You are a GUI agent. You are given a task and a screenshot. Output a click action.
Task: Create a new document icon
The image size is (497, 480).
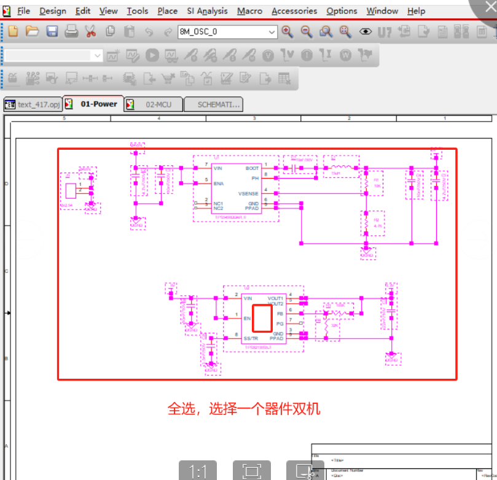(x=13, y=31)
